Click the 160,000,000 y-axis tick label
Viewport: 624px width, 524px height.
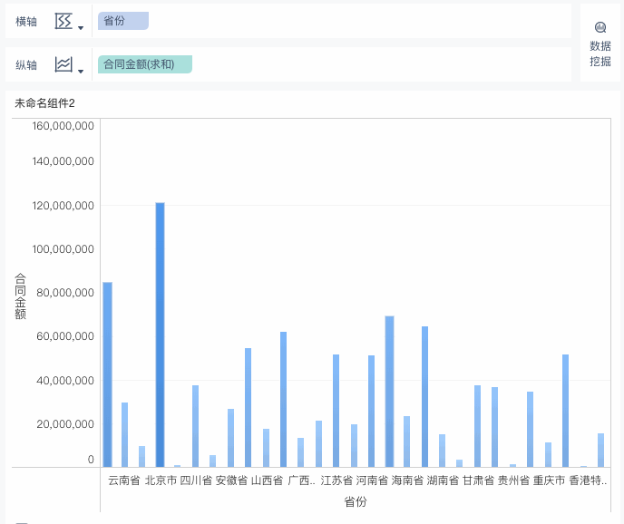pyautogui.click(x=63, y=126)
